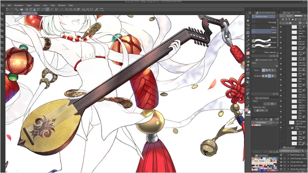Select the Hand move tool
Screen dimensions: 308x173
[248, 21]
